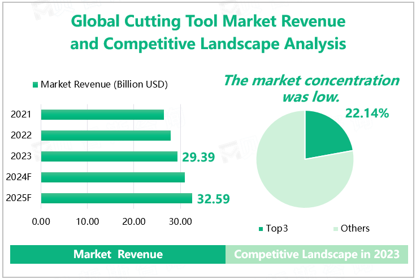Select the 2021 revenue bar

[102, 115]
